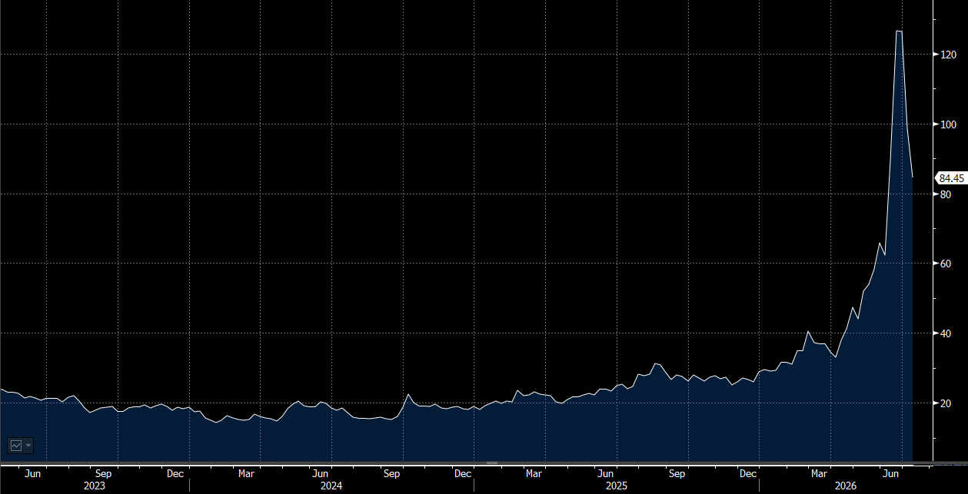Click the Jun label above 2026
968x494 pixels.
pos(892,474)
